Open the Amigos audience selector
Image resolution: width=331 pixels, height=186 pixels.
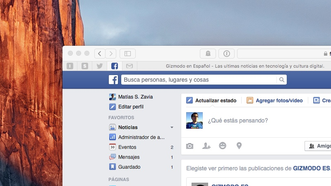coord(318,146)
